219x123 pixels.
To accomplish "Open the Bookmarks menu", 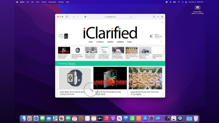I will click(x=52, y=2).
